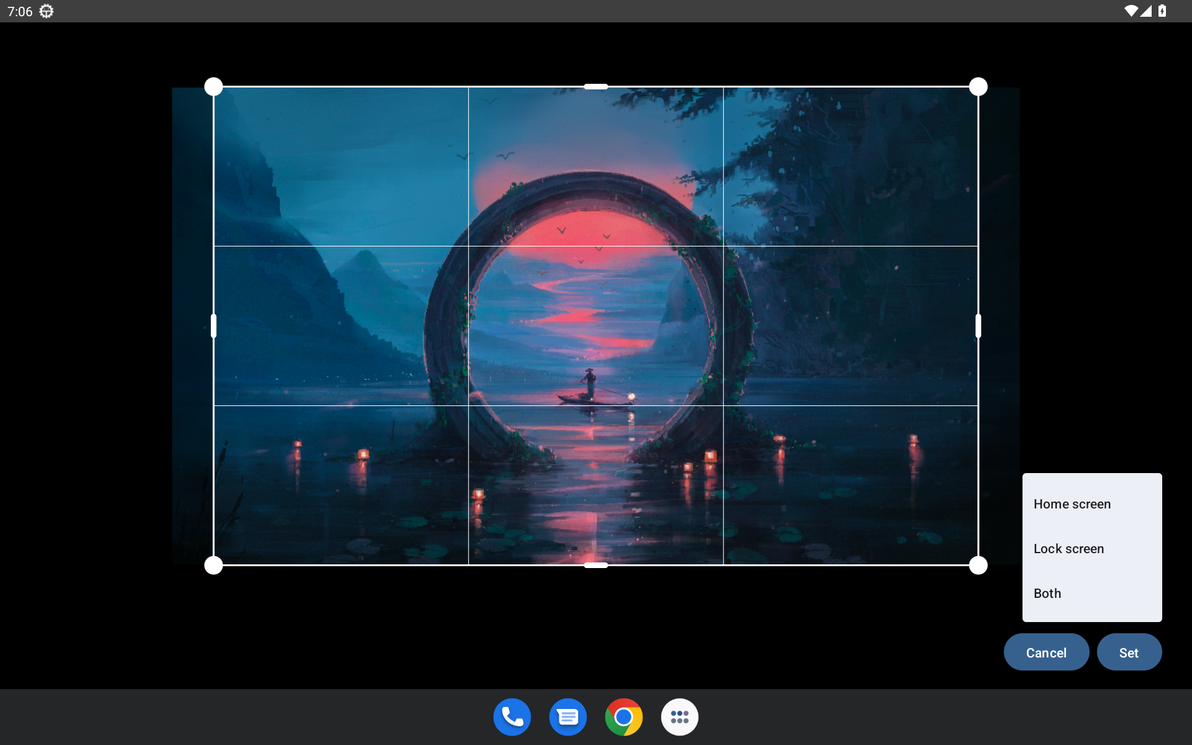
Task: Launch Chrome browser from dock
Action: 624,717
